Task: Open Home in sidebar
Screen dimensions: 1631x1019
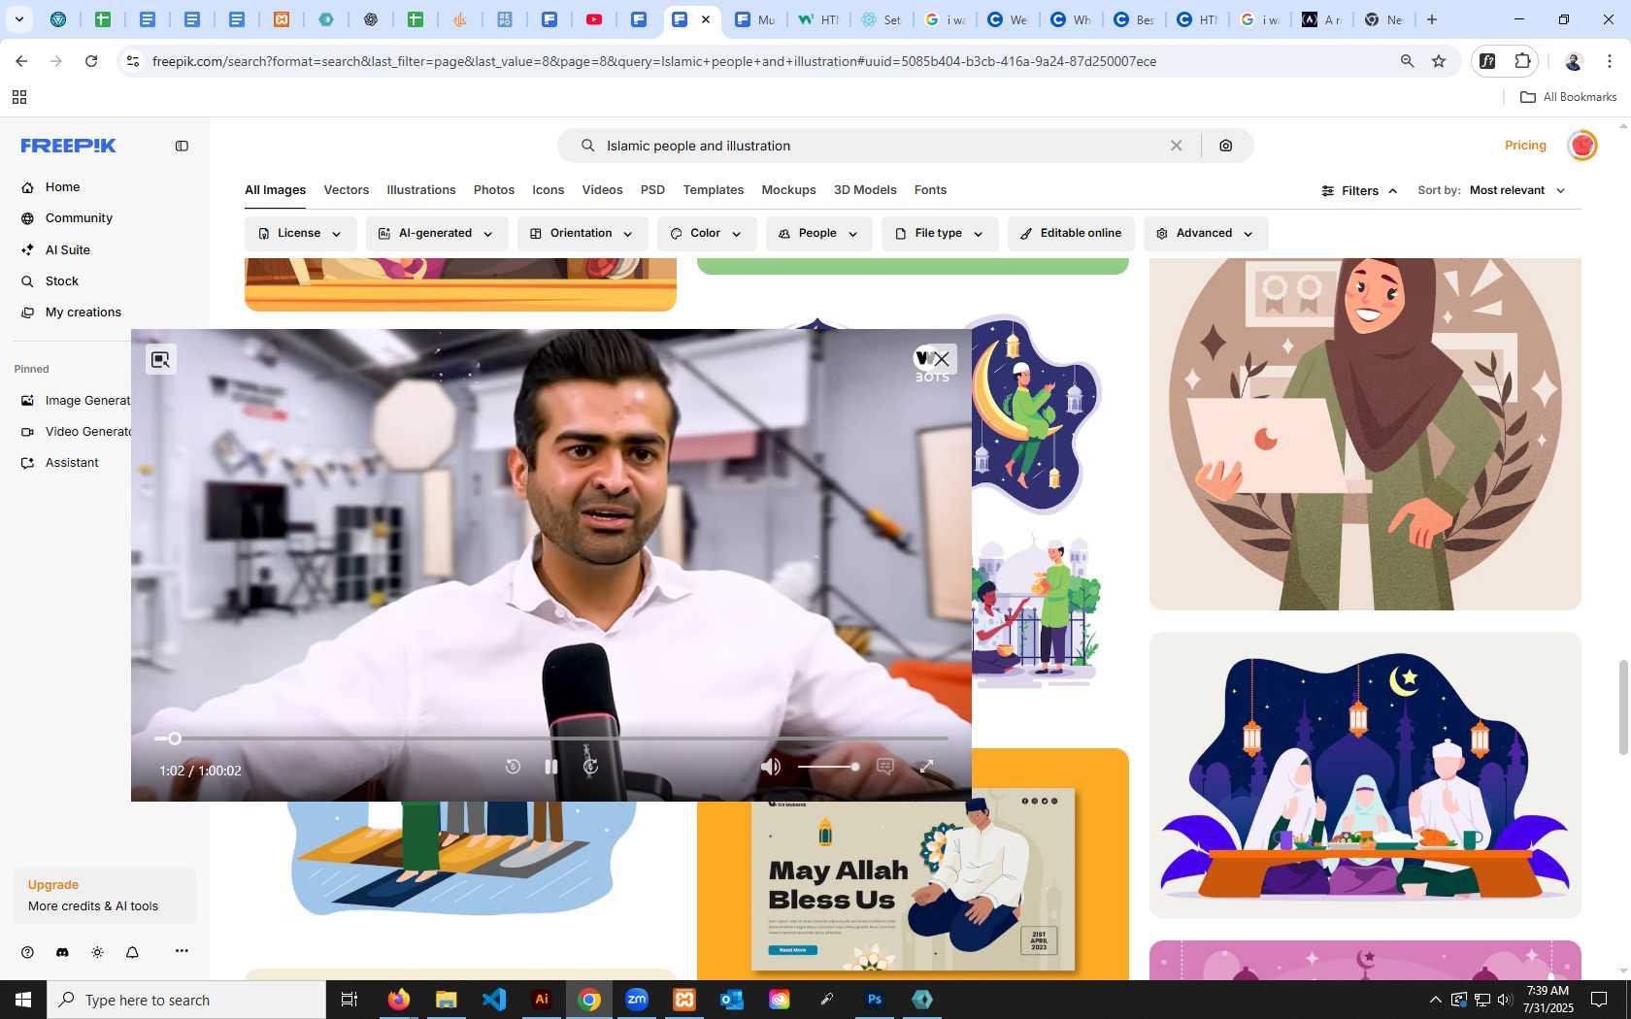Action: [x=62, y=187]
